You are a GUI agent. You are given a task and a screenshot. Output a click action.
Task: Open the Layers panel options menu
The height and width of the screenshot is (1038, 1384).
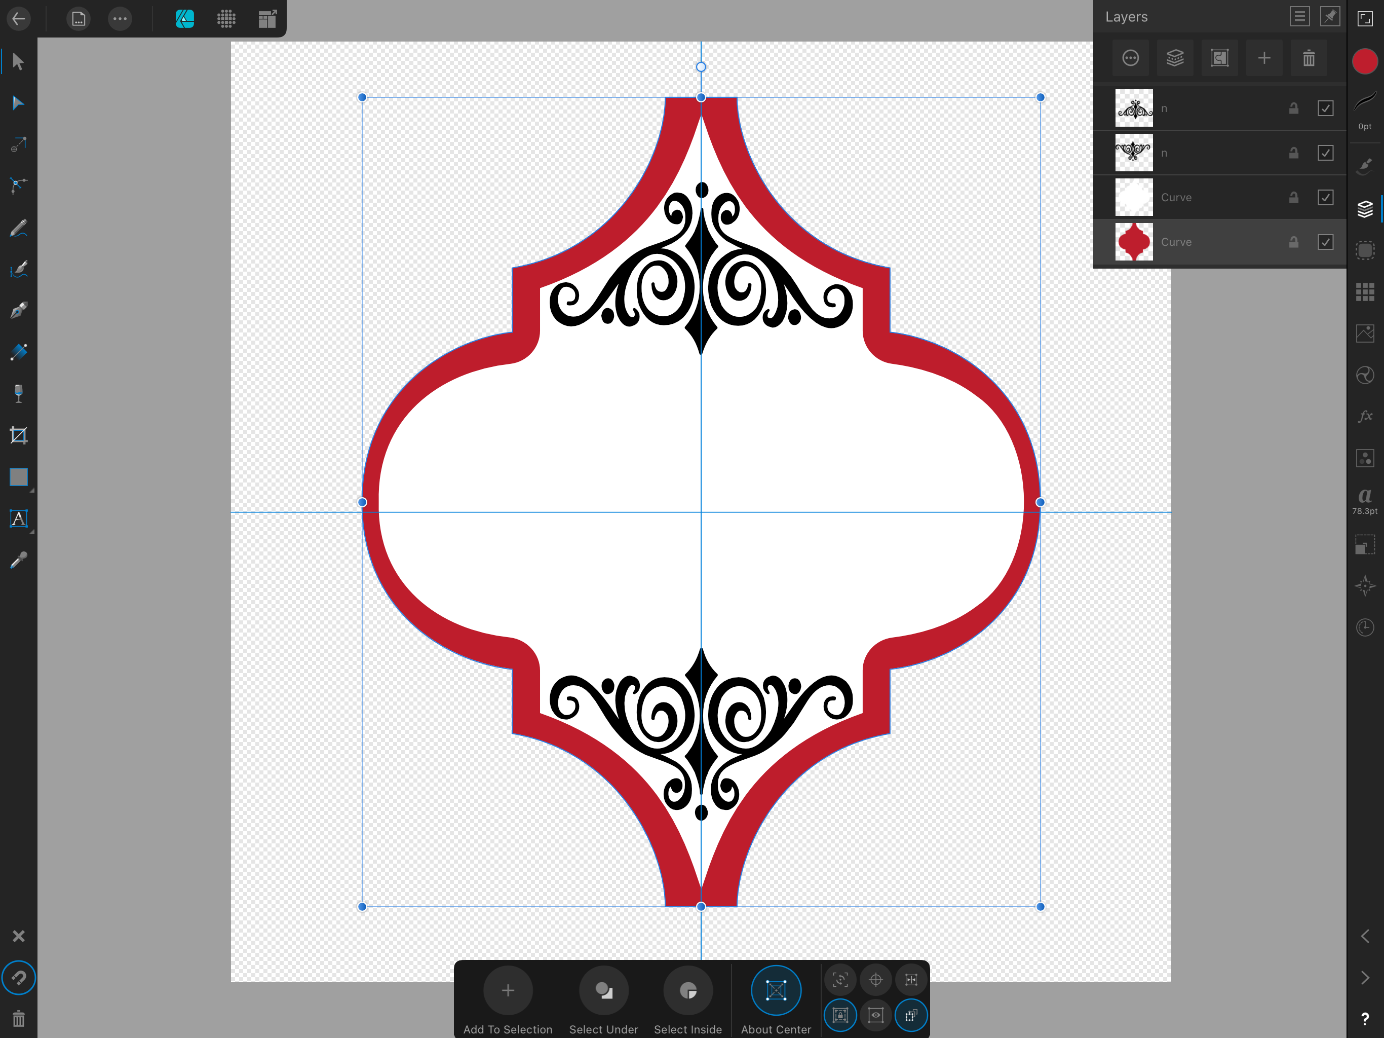1299,17
